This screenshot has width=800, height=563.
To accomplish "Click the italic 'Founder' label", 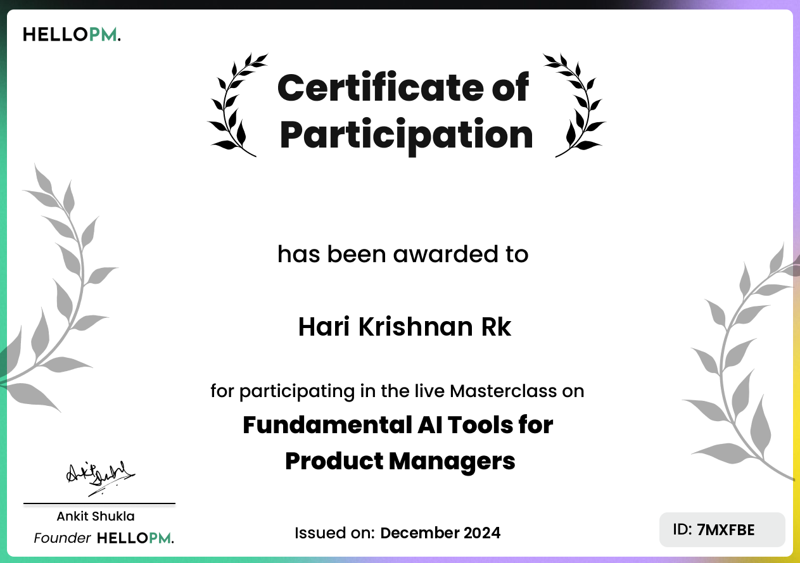I will (62, 538).
